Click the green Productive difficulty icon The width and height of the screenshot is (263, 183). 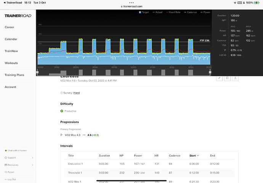point(62,111)
